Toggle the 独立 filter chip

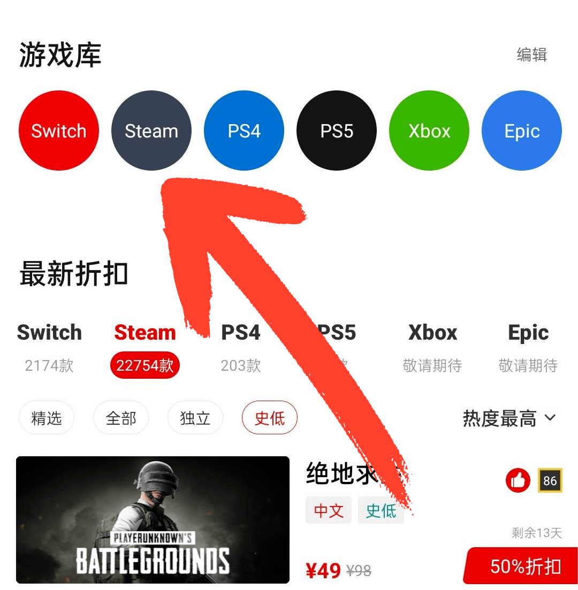pos(195,418)
